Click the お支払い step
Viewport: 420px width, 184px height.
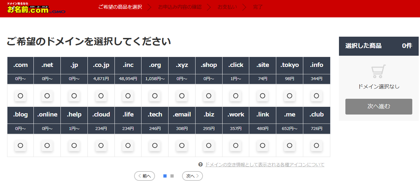pos(227,7)
